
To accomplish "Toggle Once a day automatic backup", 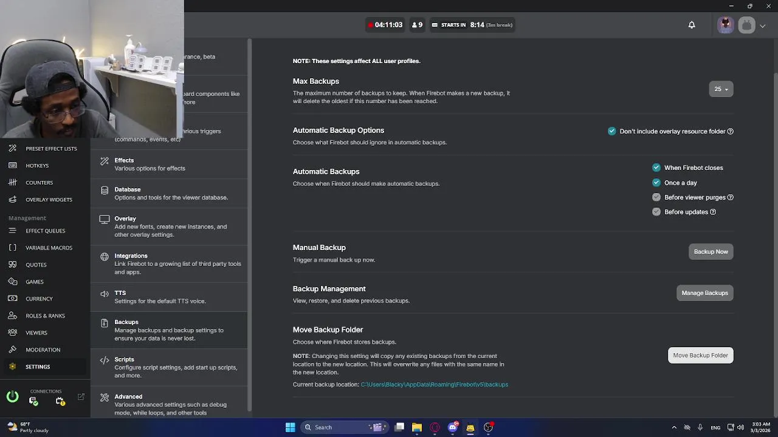I will coord(656,183).
